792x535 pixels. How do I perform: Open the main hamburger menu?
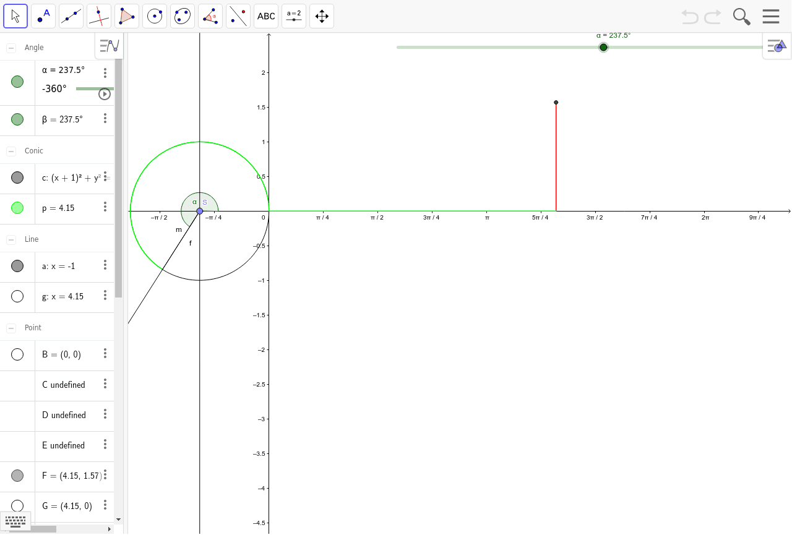(771, 16)
